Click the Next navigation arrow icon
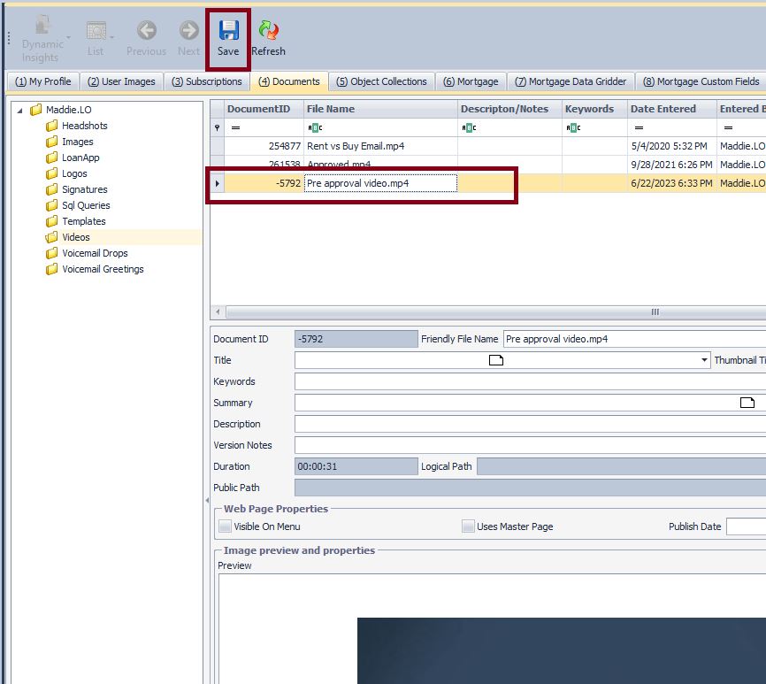This screenshot has width=766, height=684. [188, 29]
